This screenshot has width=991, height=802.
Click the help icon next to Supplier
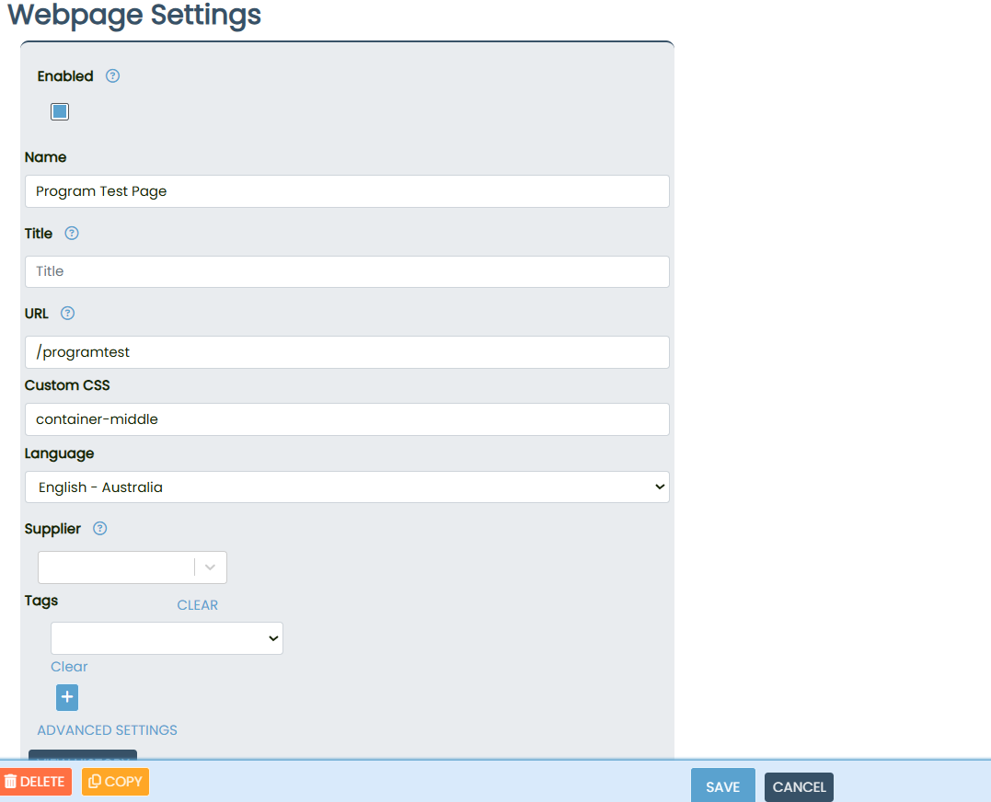coord(100,529)
